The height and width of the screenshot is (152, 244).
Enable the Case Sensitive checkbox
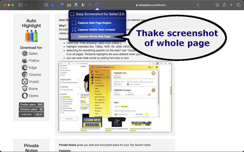point(128,82)
